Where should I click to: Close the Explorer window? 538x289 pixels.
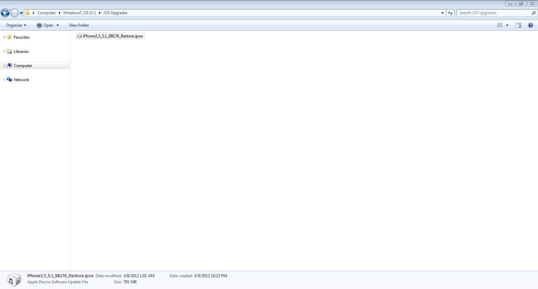[532, 4]
